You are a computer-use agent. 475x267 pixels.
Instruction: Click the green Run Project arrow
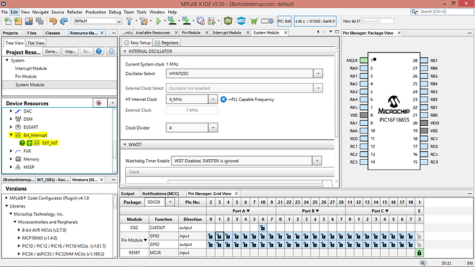coord(159,21)
